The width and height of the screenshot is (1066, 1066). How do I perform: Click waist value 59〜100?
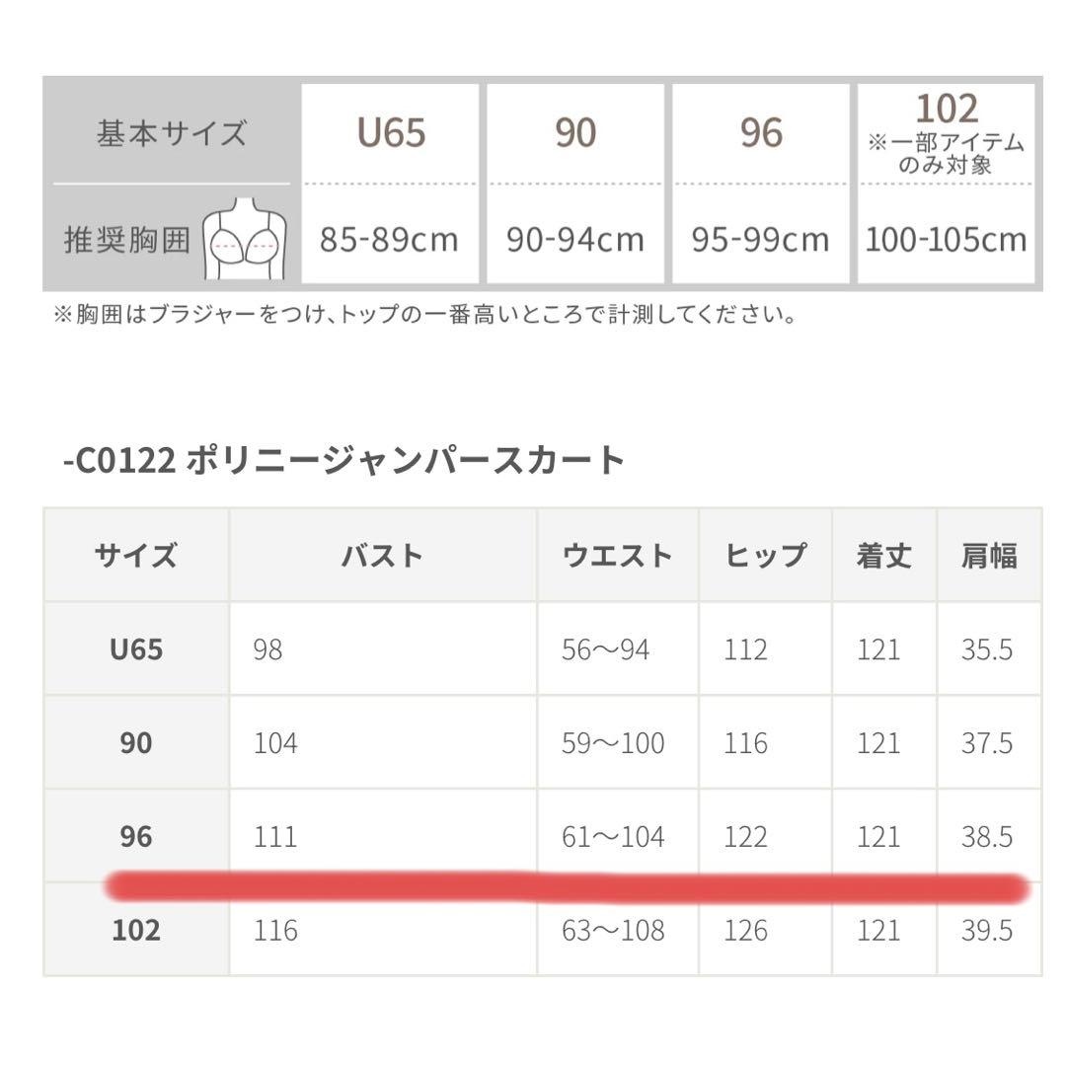pos(613,743)
